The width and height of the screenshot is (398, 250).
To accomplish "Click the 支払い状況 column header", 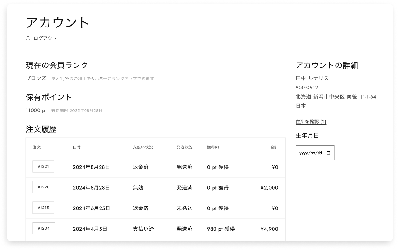I will (x=143, y=147).
